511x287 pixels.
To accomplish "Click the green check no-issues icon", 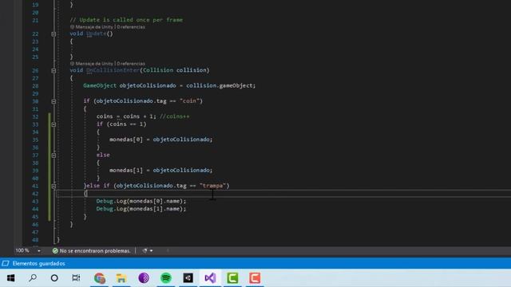I will click(x=55, y=251).
